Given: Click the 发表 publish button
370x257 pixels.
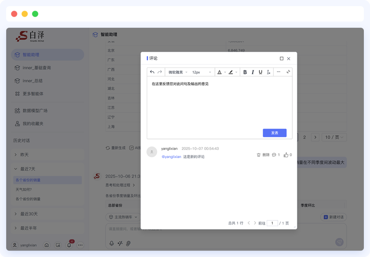Looking at the screenshot, I should (274, 133).
